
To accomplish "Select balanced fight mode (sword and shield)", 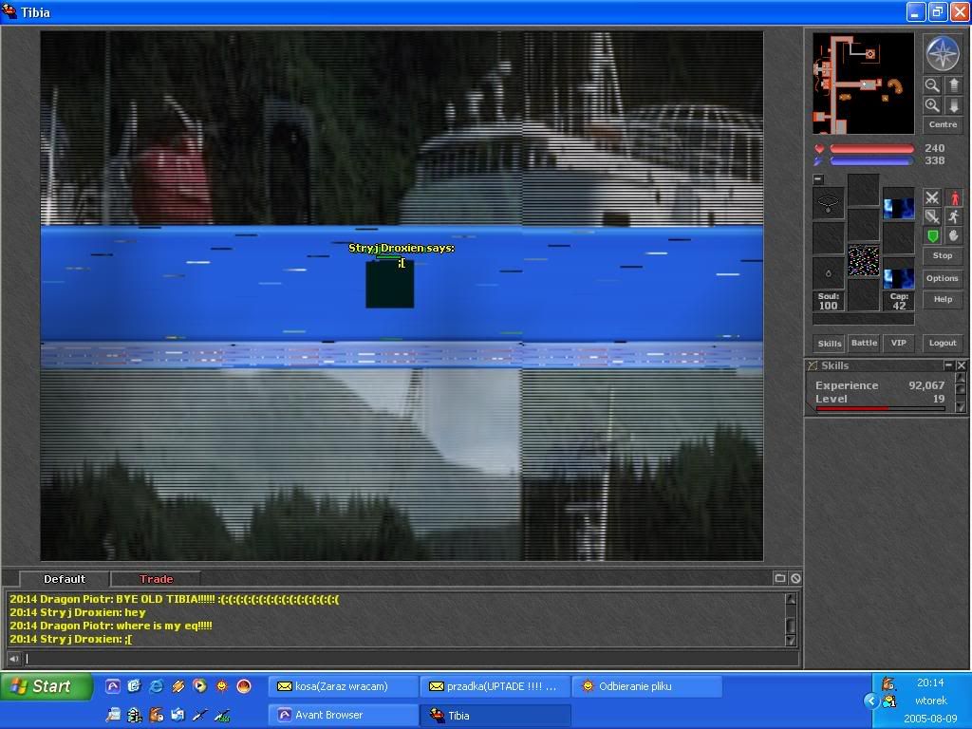I will click(x=932, y=217).
